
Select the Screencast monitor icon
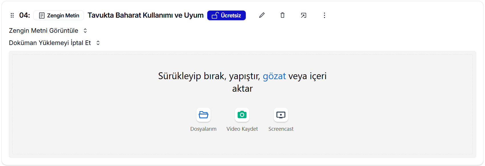(x=281, y=115)
